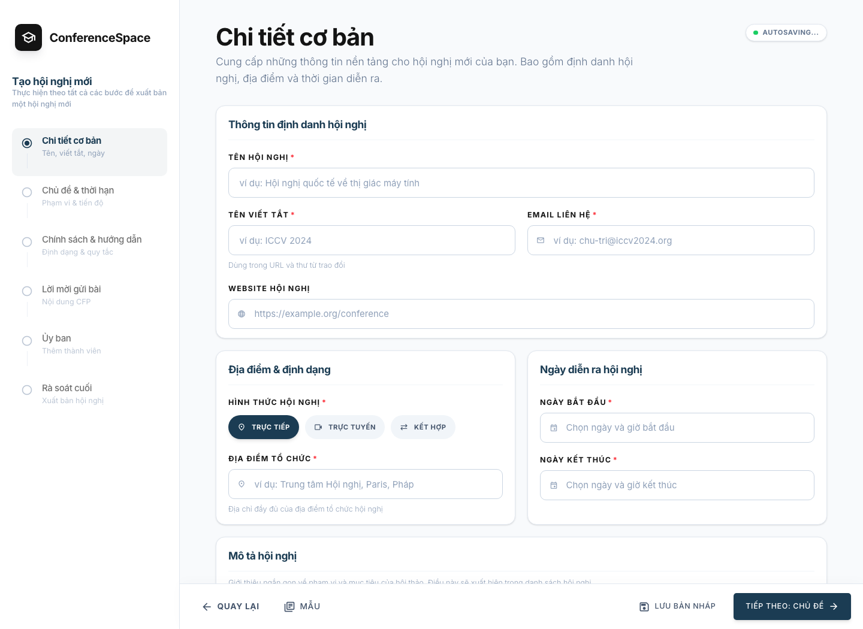Select Kết hợp hybrid format
Screen dimensions: 863x629
(423, 427)
